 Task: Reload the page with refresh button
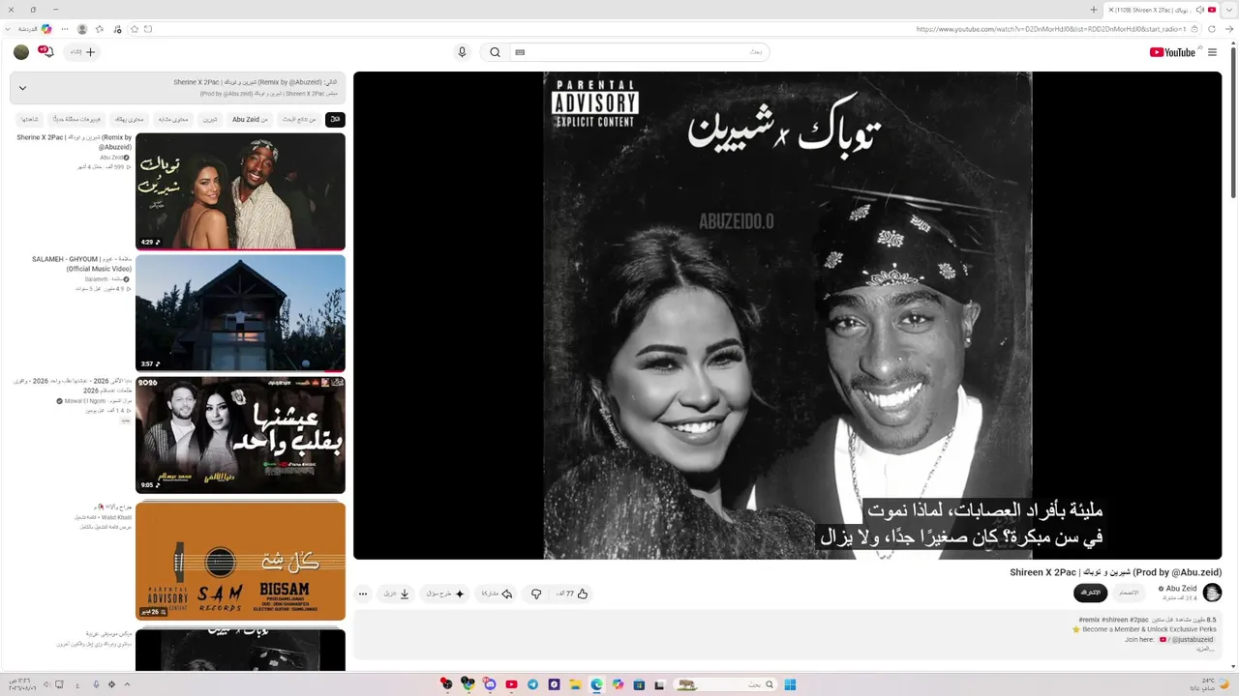(1212, 29)
